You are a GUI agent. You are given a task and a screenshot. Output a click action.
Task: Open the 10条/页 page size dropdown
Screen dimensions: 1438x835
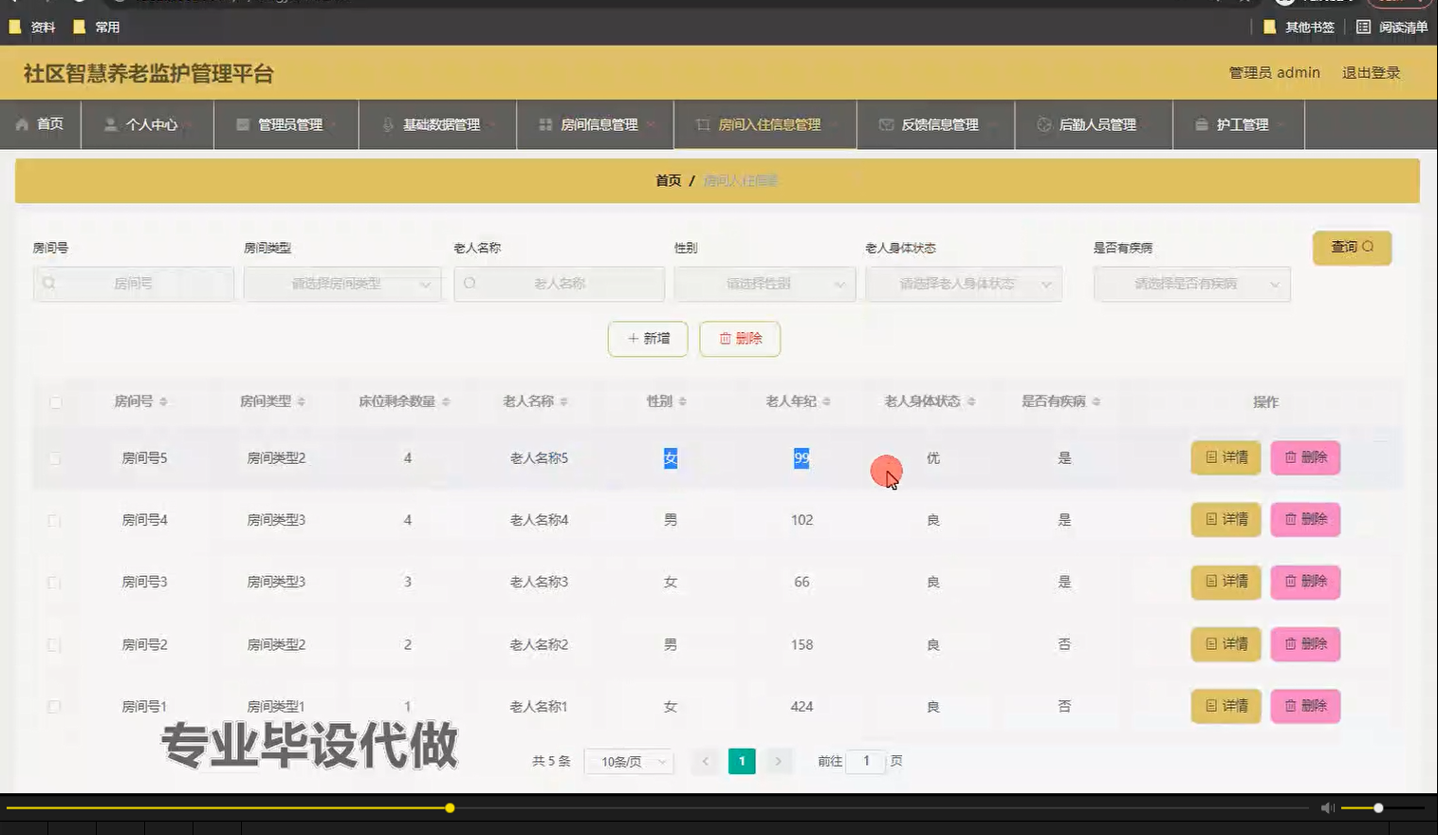628,760
